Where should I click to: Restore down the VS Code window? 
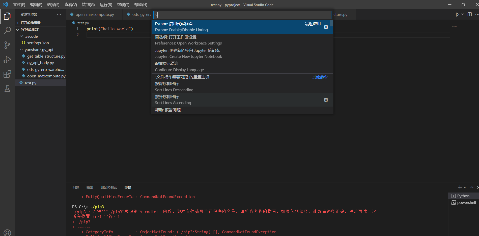[463, 5]
